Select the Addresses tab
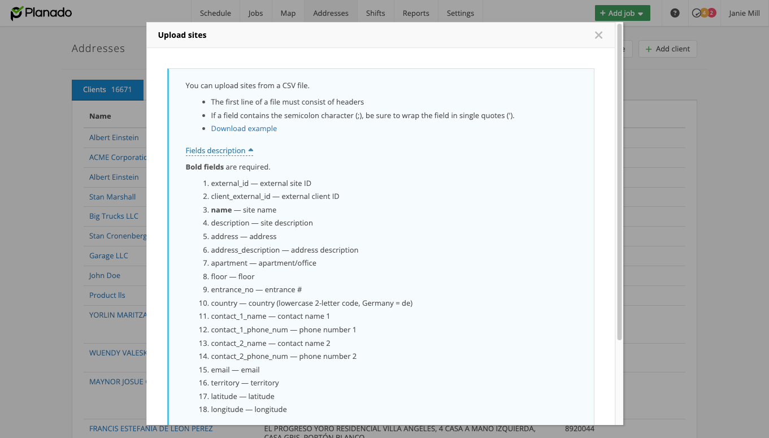769x438 pixels. tap(331, 13)
